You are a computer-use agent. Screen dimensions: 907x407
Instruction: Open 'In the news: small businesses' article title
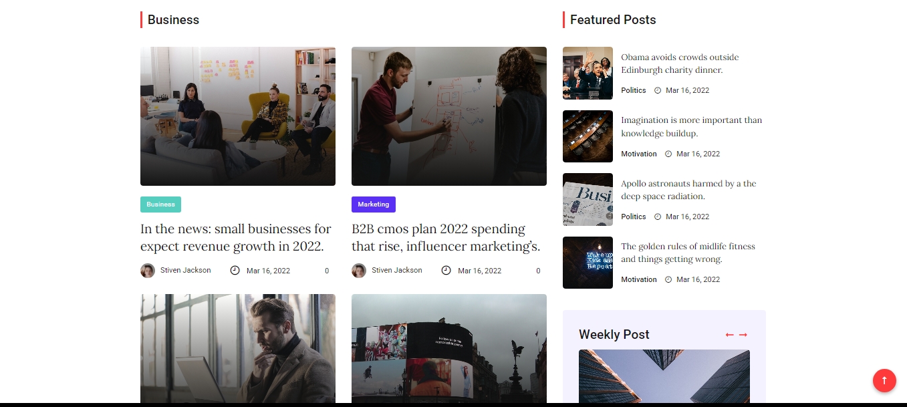pos(236,238)
